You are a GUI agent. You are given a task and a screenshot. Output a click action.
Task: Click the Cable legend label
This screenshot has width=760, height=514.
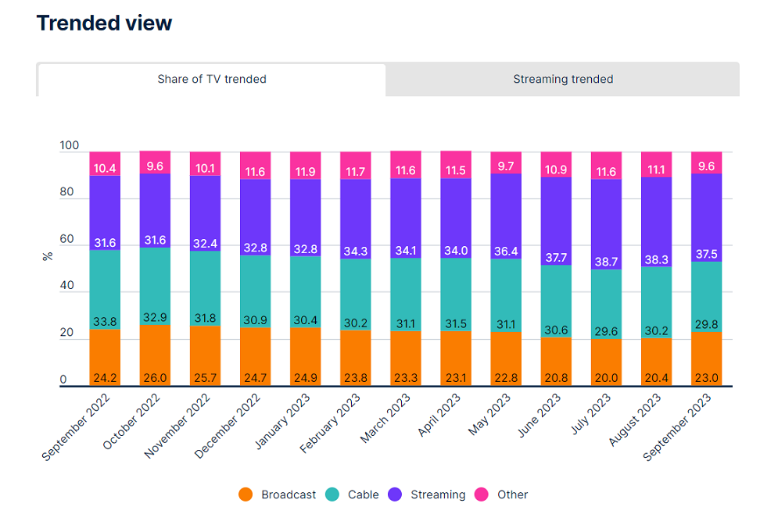[x=364, y=494]
